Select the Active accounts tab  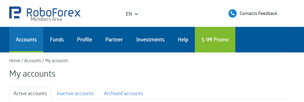point(30,93)
